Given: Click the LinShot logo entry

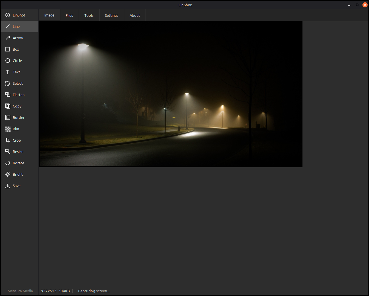Looking at the screenshot, I should point(19,15).
